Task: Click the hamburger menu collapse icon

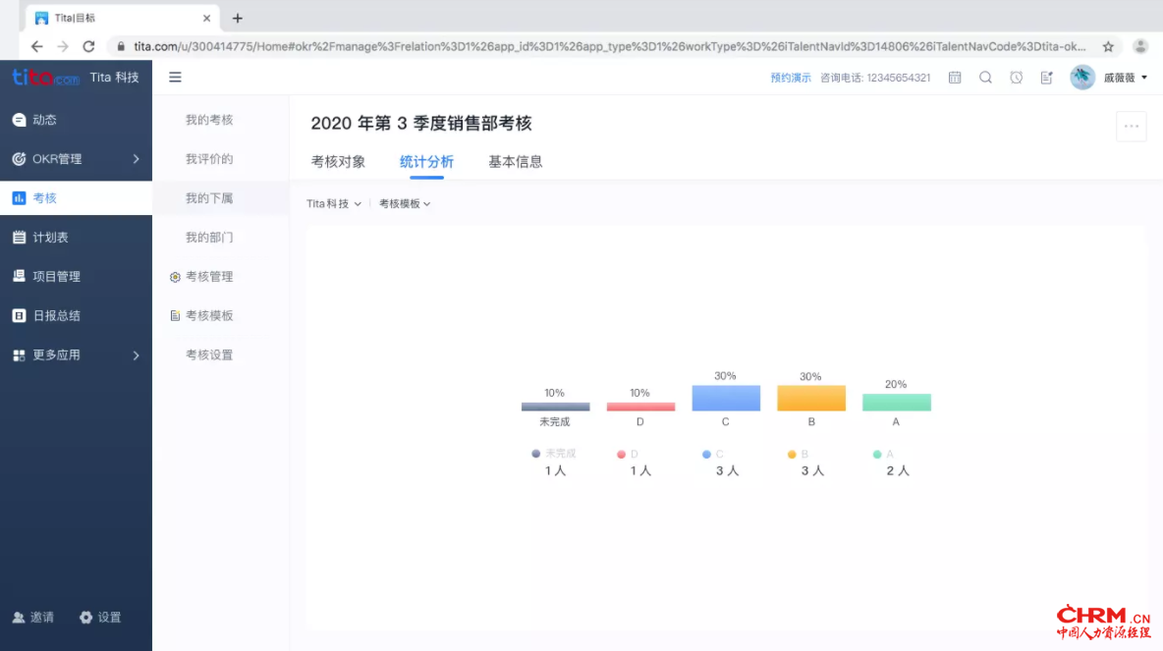Action: [x=175, y=78]
